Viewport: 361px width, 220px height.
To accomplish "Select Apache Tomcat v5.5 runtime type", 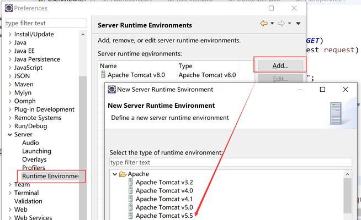I will (164, 216).
